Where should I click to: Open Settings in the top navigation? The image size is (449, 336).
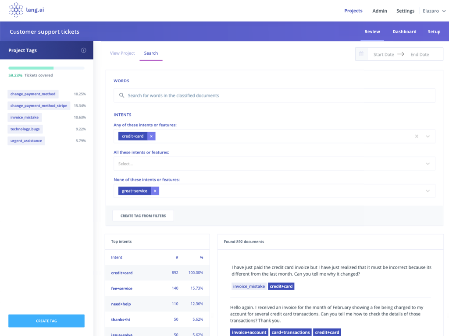[405, 11]
